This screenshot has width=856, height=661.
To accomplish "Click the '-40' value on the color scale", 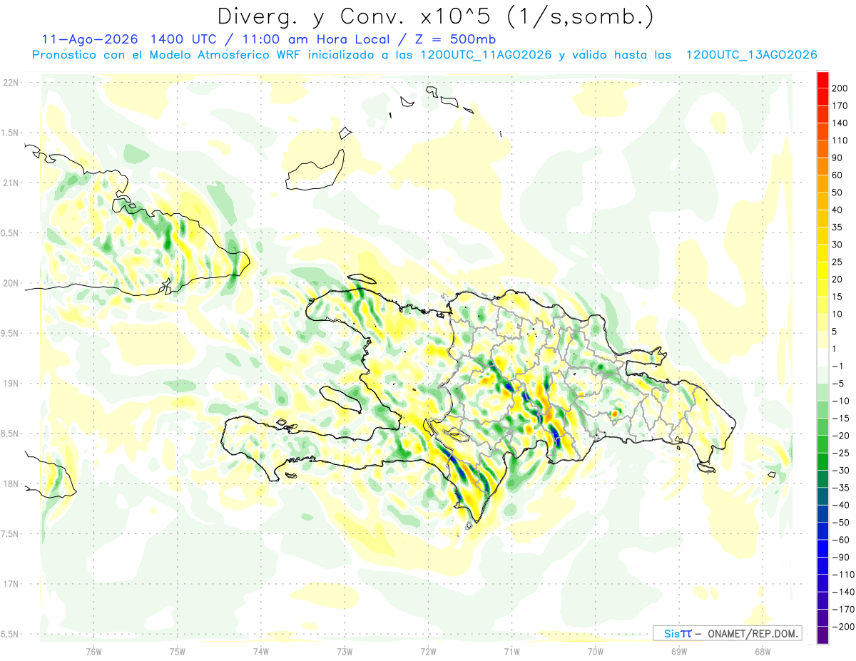I will tap(841, 506).
